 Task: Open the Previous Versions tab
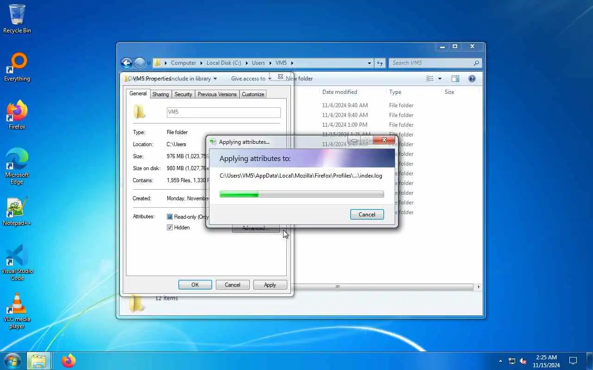pos(217,94)
